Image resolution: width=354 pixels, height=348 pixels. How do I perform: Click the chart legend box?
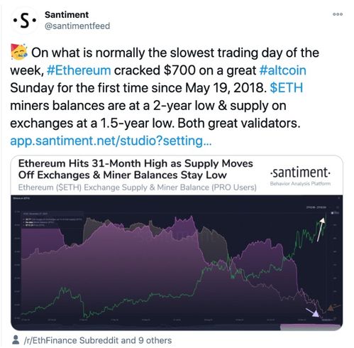click(x=52, y=220)
